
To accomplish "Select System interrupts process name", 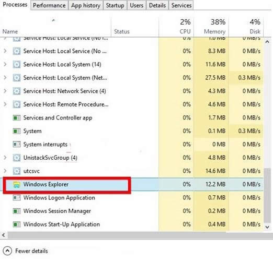I will pos(45,145).
